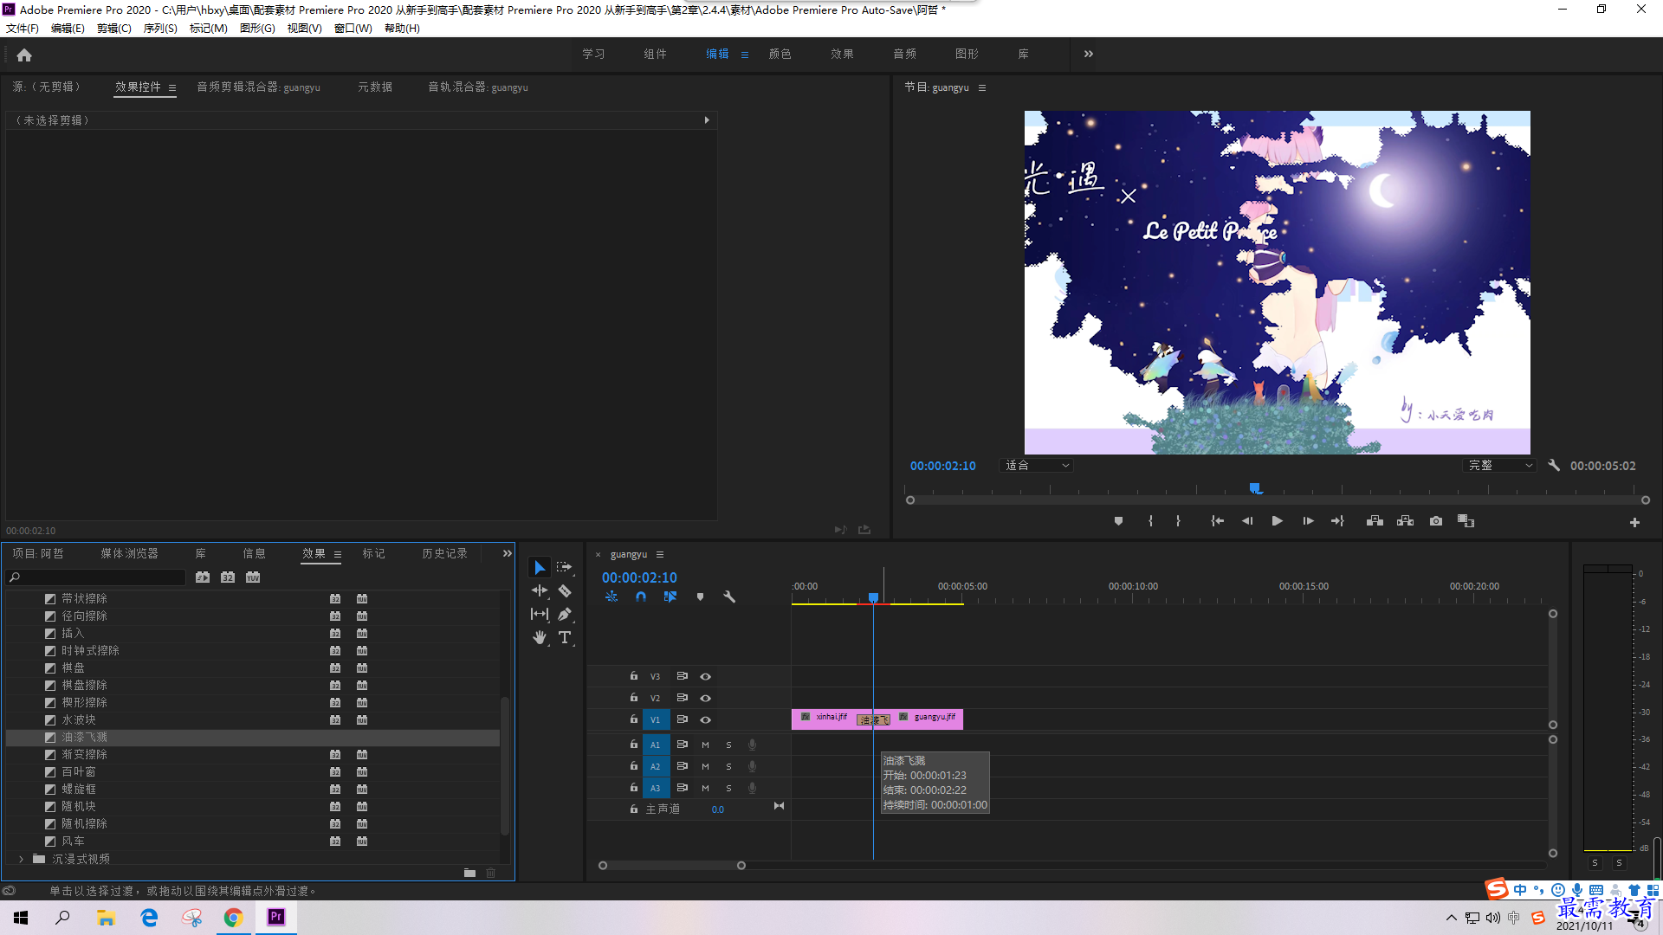Toggle snap in timeline magnet icon

(x=641, y=596)
